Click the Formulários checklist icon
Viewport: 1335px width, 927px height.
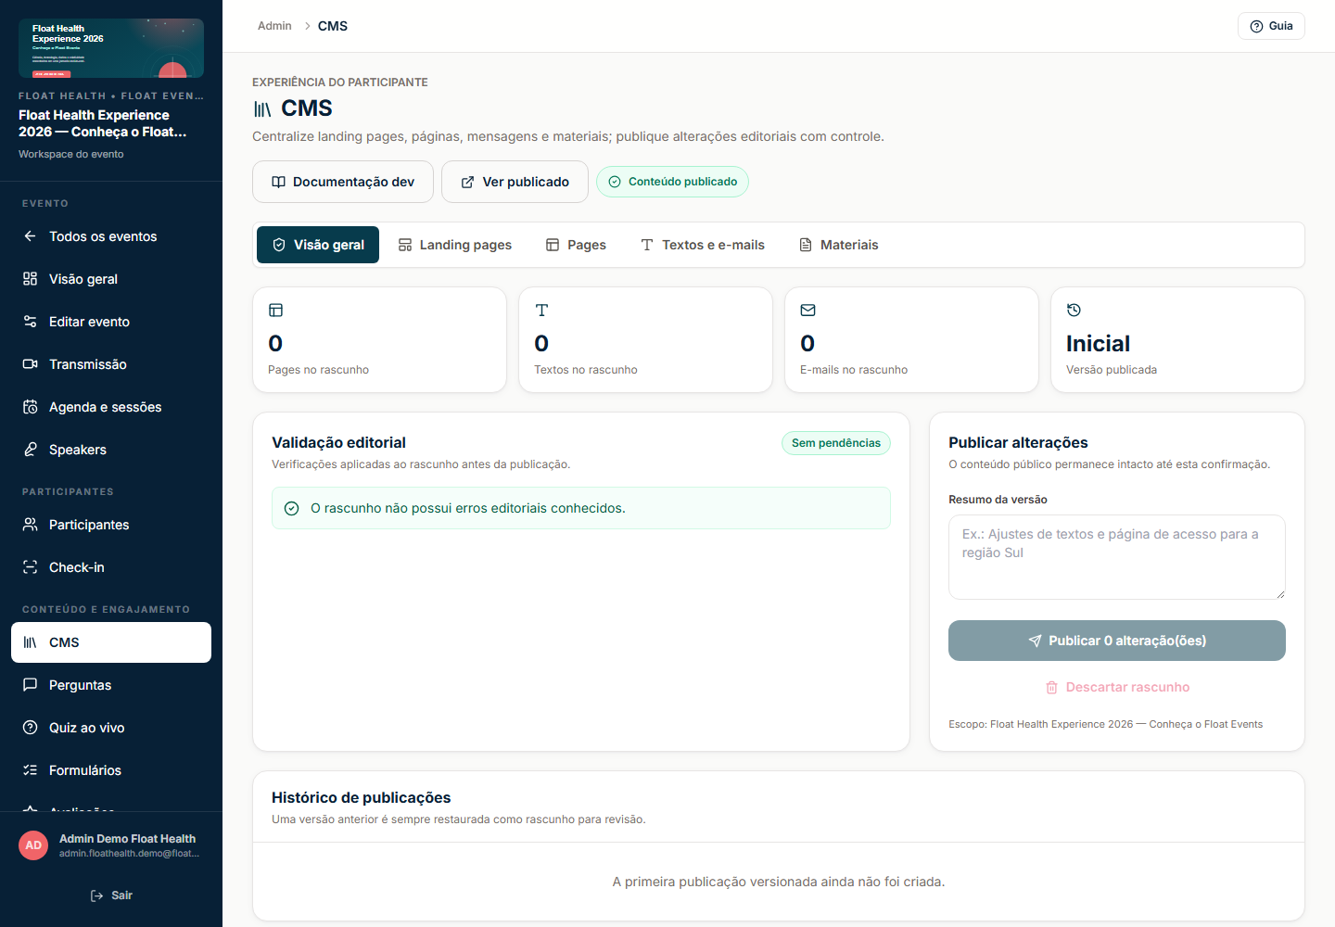30,770
